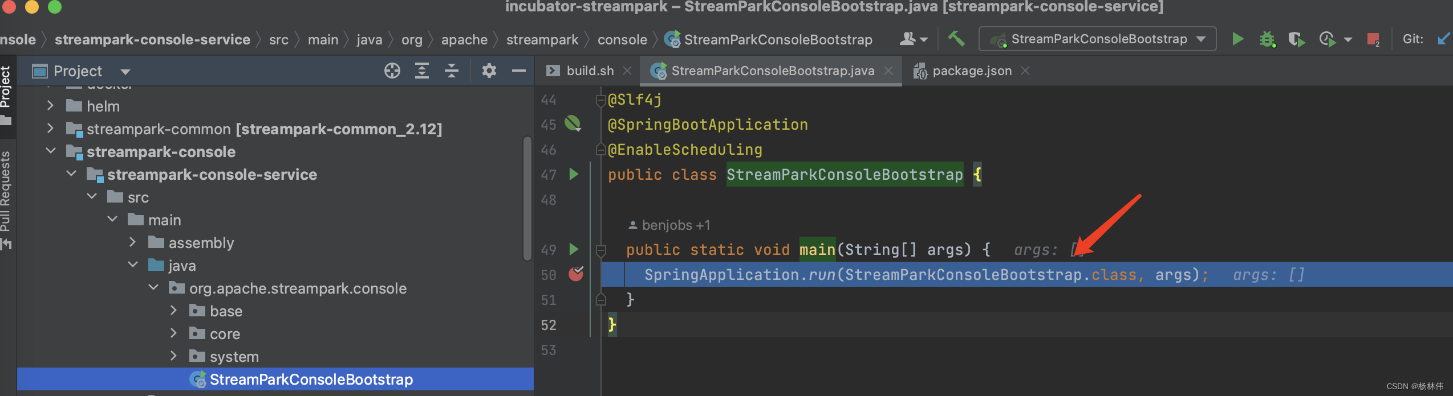
Task: Click the profiler run icon
Action: (1328, 39)
